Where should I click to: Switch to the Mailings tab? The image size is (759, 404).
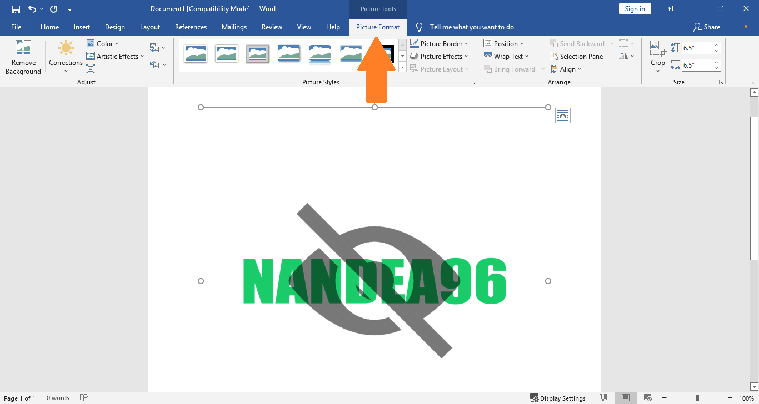tap(234, 27)
